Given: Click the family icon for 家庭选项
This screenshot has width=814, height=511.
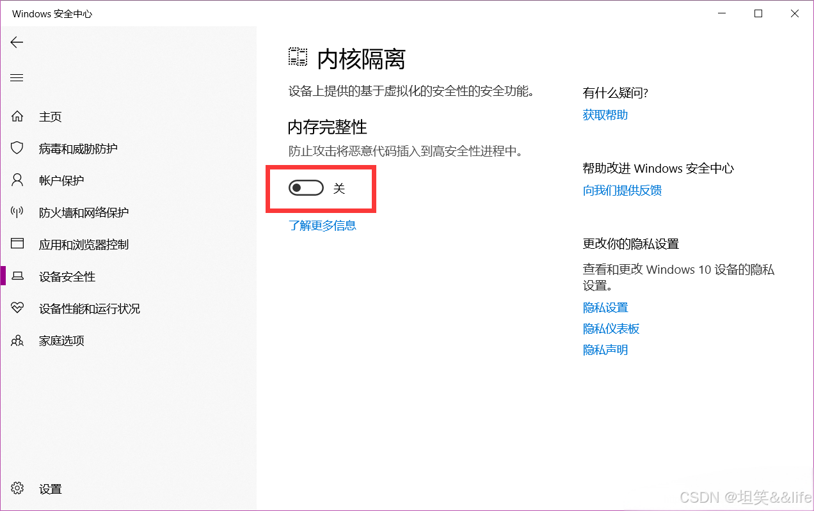Looking at the screenshot, I should pos(17,340).
